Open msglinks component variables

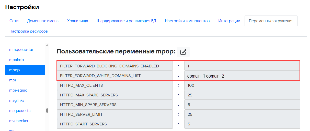pos(17,100)
